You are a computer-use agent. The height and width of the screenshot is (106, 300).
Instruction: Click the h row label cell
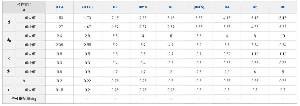click(x=24, y=81)
